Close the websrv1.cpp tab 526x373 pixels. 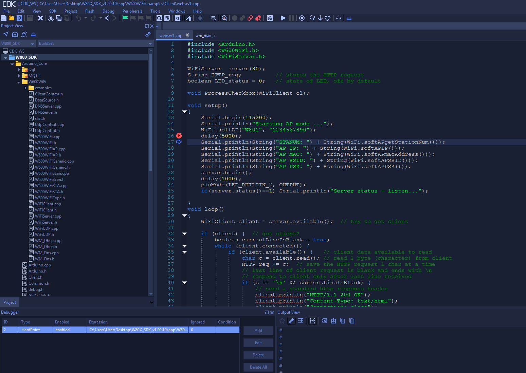tap(187, 35)
